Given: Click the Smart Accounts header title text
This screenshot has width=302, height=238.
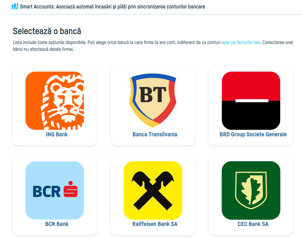Looking at the screenshot, I should click(x=112, y=7).
